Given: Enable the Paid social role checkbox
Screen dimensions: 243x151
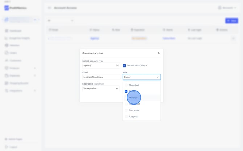Looking at the screenshot, I should (x=126, y=110).
